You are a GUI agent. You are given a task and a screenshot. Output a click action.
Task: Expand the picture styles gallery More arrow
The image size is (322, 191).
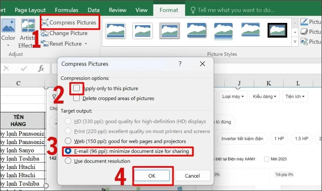[x=295, y=42]
